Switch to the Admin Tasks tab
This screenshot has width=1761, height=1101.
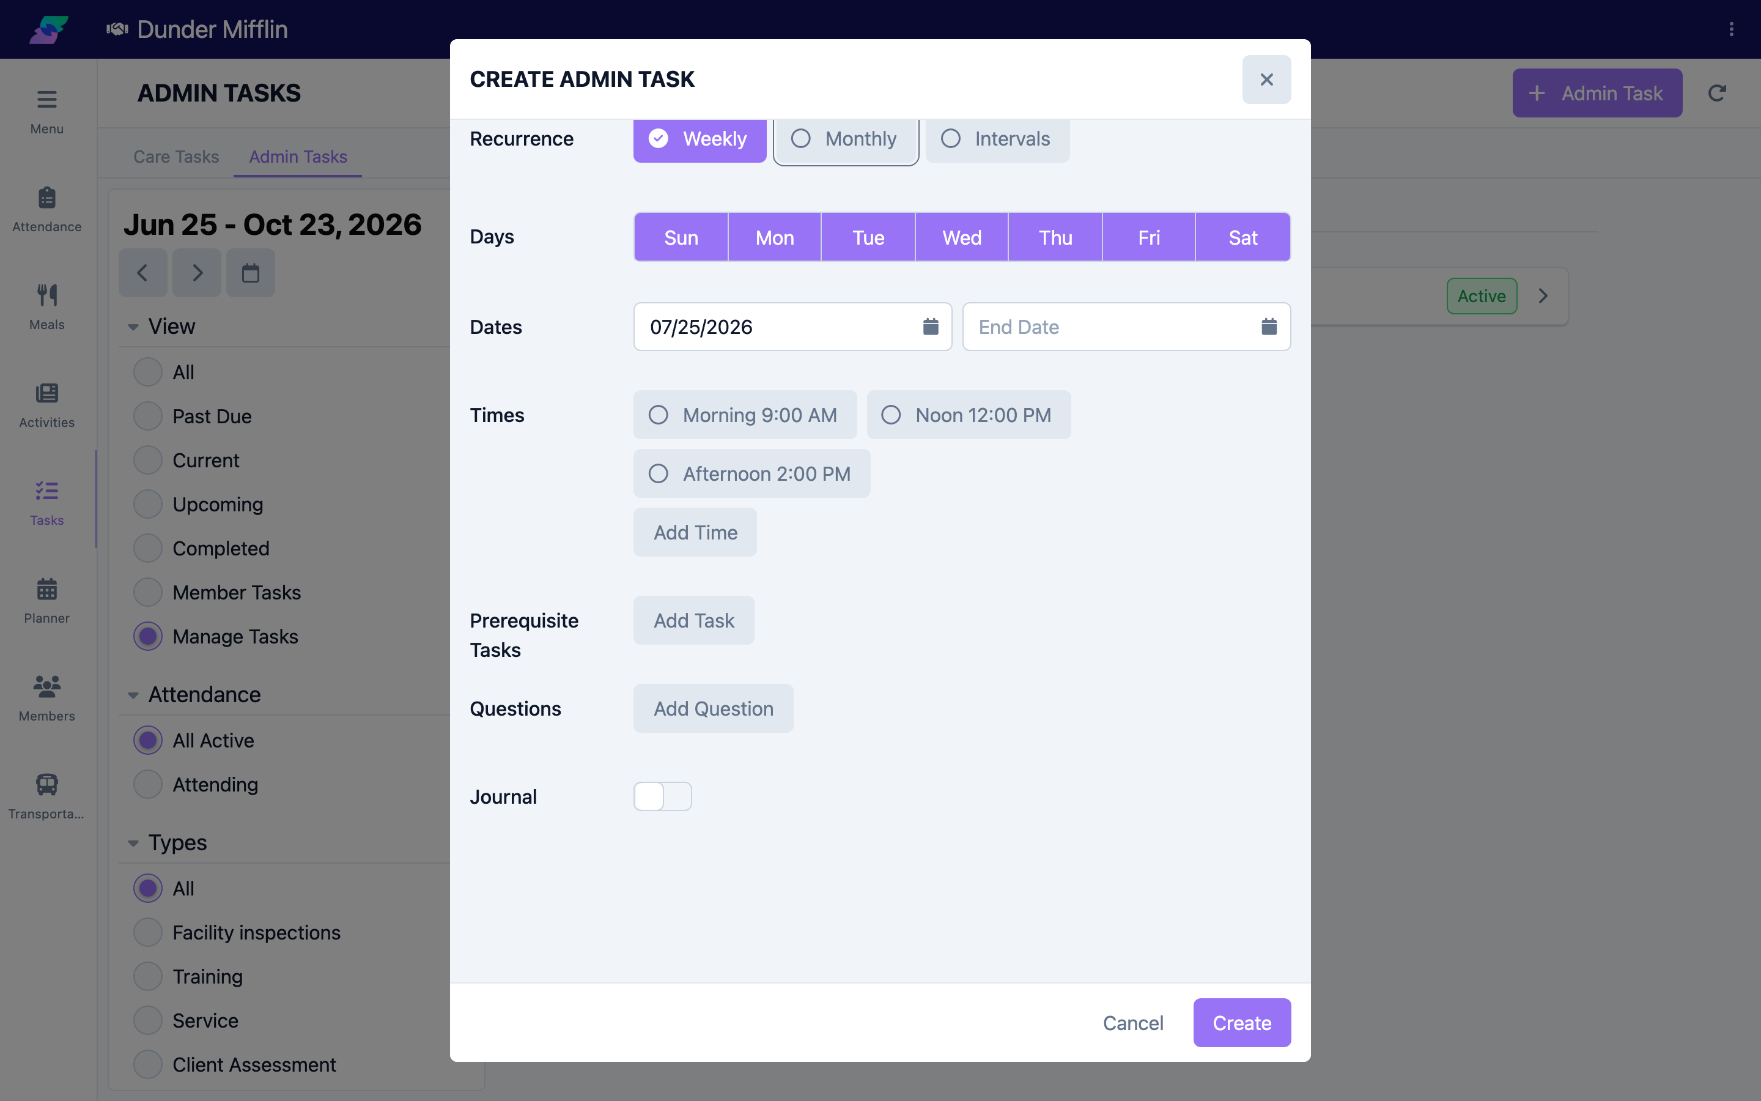[298, 157]
